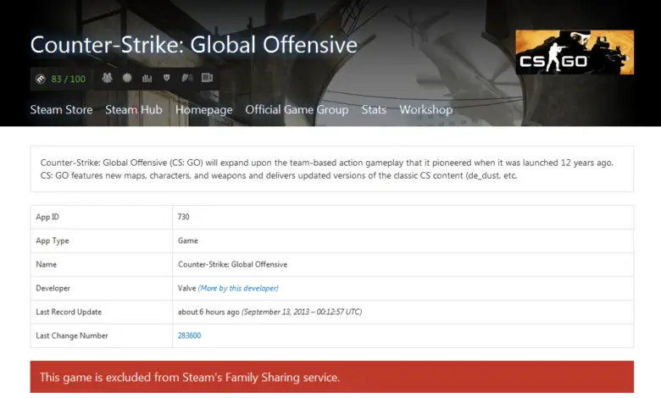Go to the game's Homepage
This screenshot has height=398, width=661.
coord(203,110)
